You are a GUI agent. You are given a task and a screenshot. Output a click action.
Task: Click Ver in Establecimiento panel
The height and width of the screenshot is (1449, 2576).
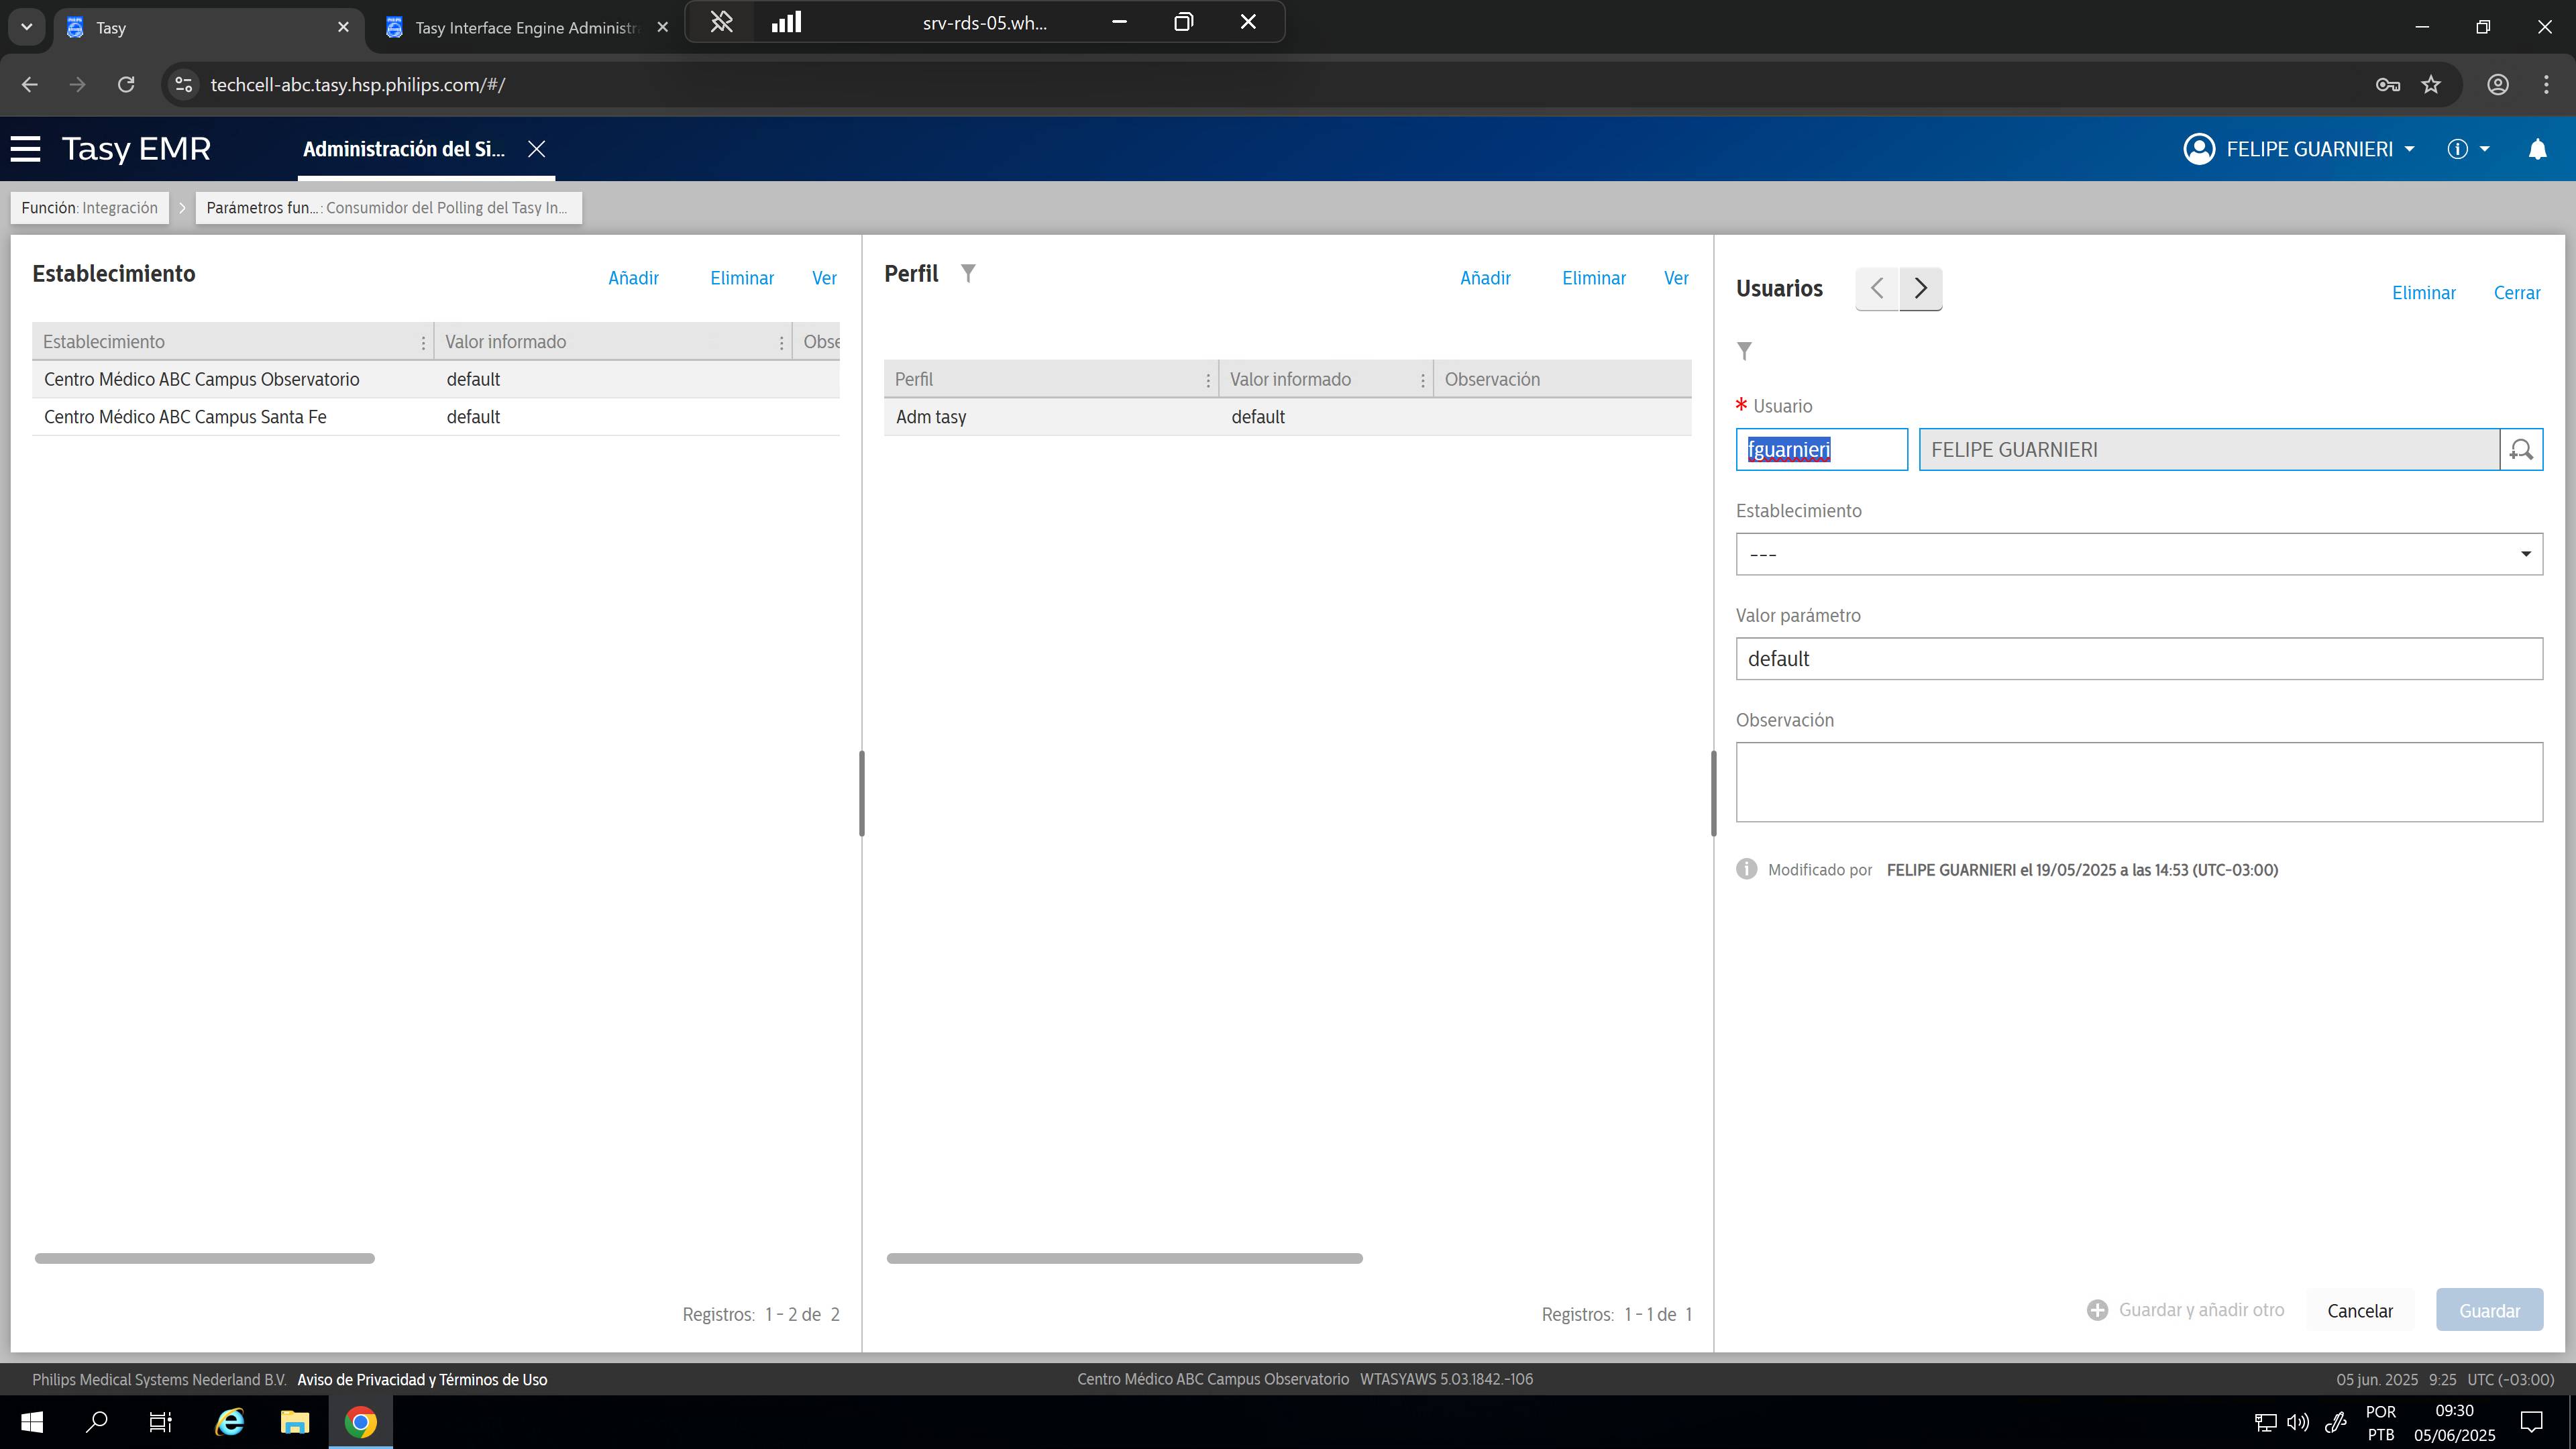click(x=824, y=278)
